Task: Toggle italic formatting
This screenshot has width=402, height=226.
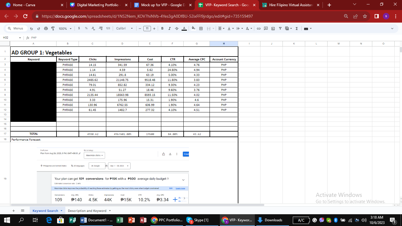Action: pyautogui.click(x=170, y=29)
